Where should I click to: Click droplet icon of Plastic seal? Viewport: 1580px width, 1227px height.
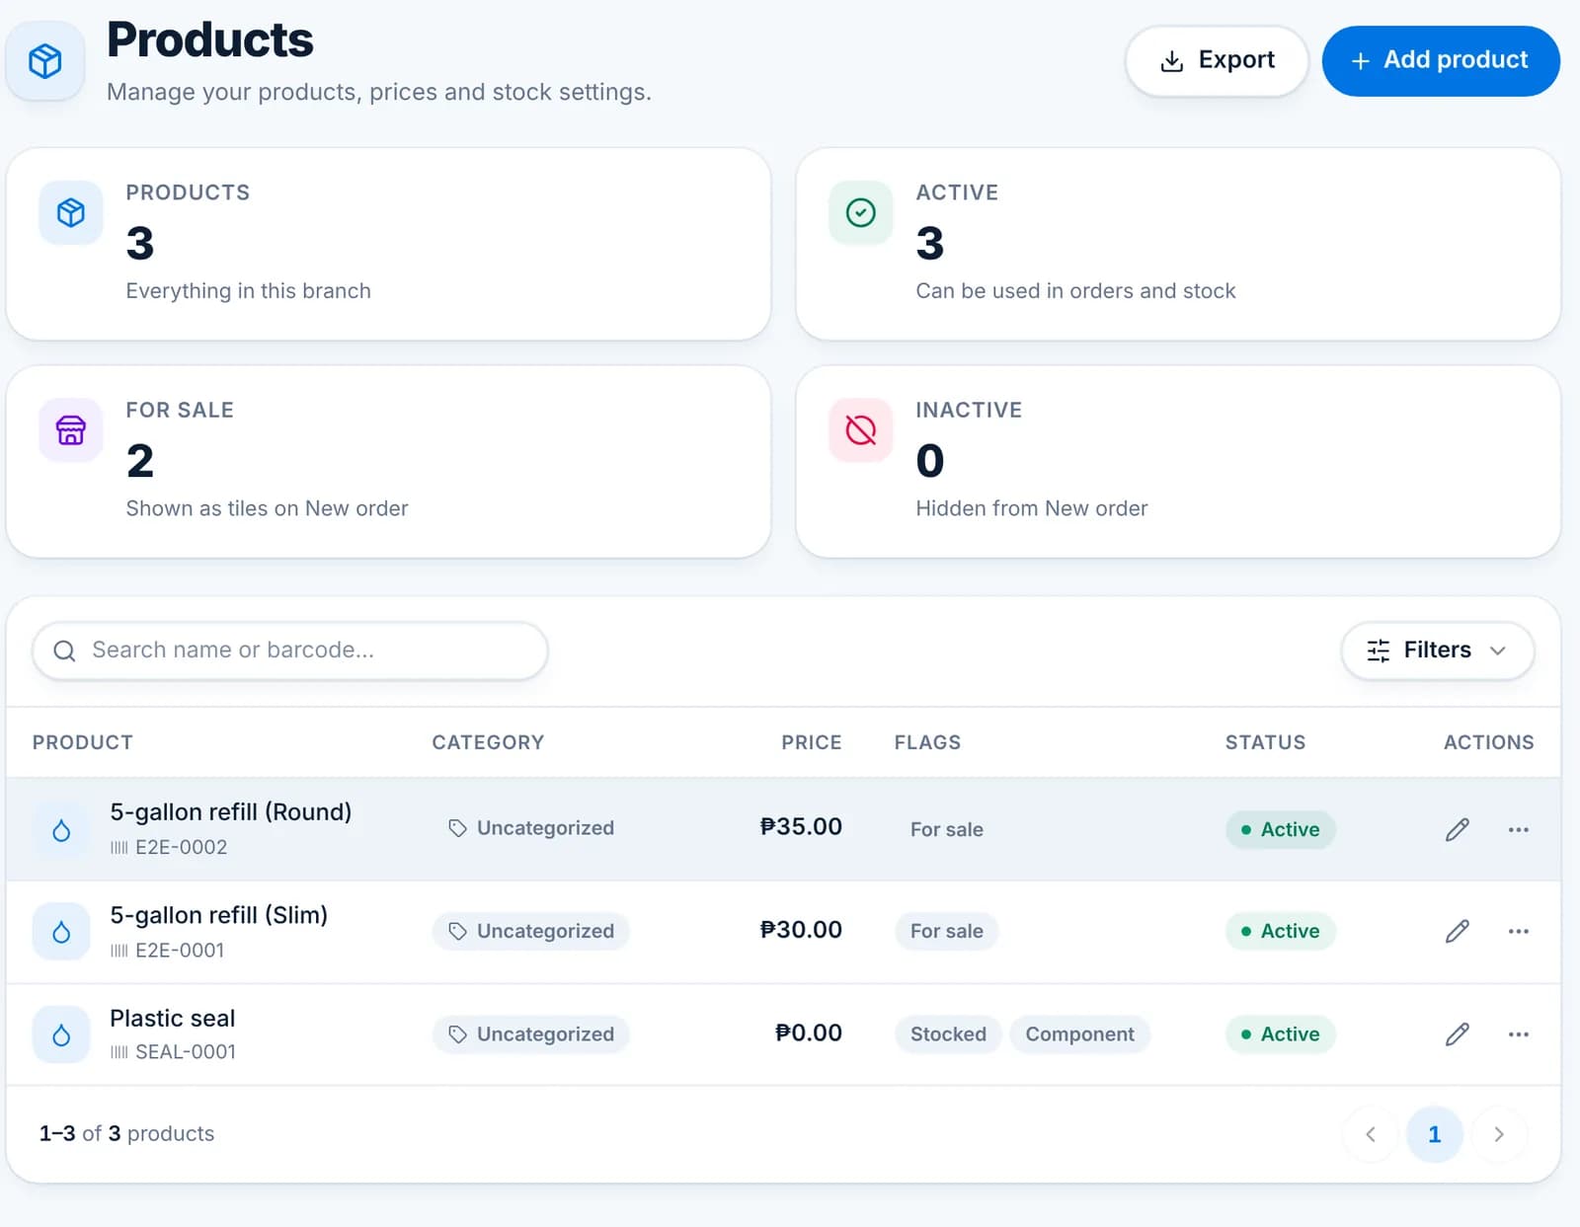(x=61, y=1035)
